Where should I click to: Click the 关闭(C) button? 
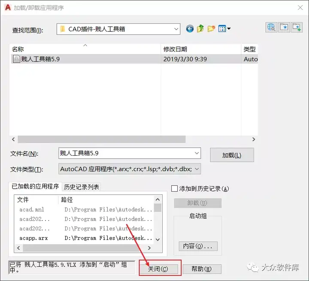click(158, 269)
